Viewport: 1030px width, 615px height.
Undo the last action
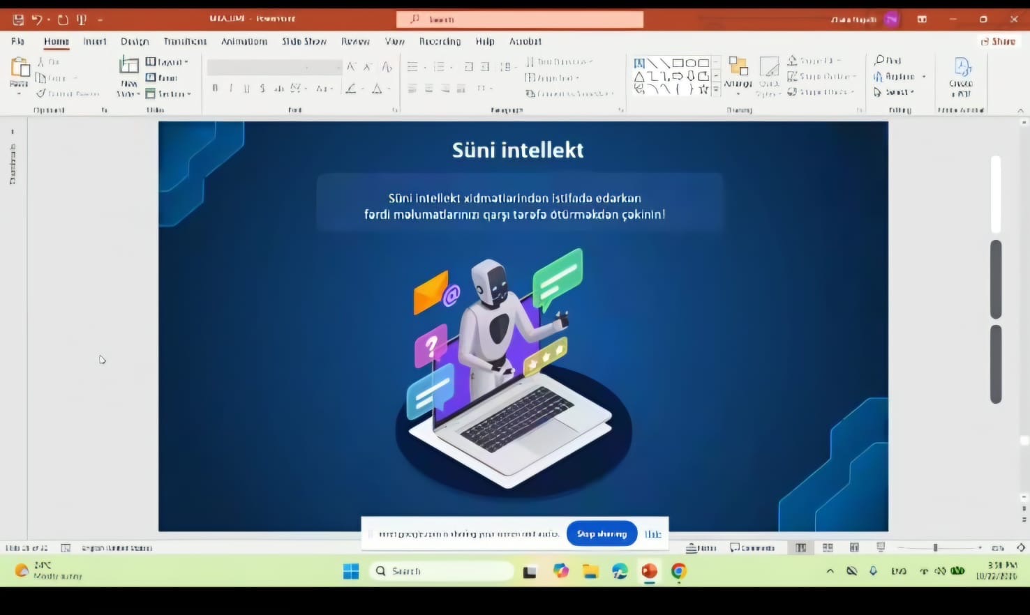[37, 20]
